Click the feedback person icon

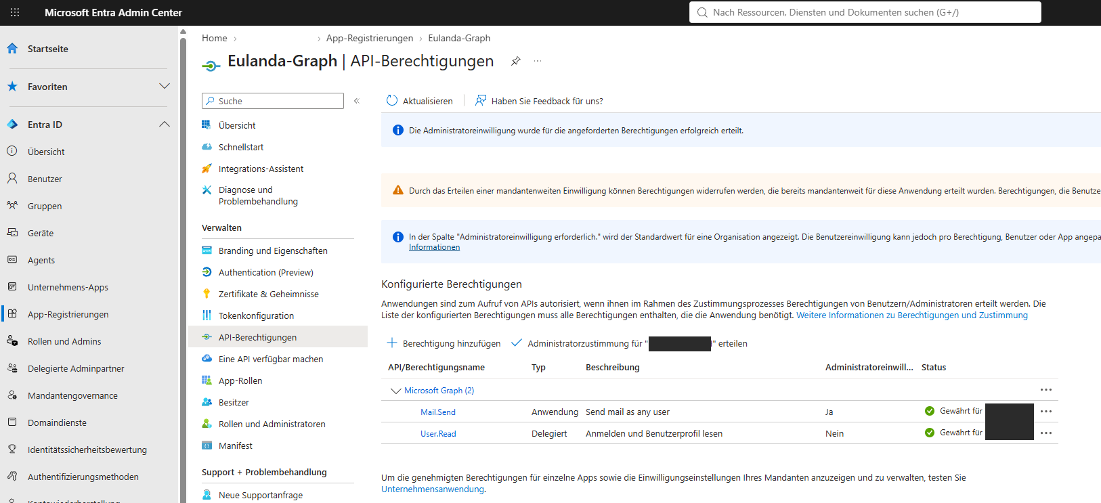coord(481,100)
